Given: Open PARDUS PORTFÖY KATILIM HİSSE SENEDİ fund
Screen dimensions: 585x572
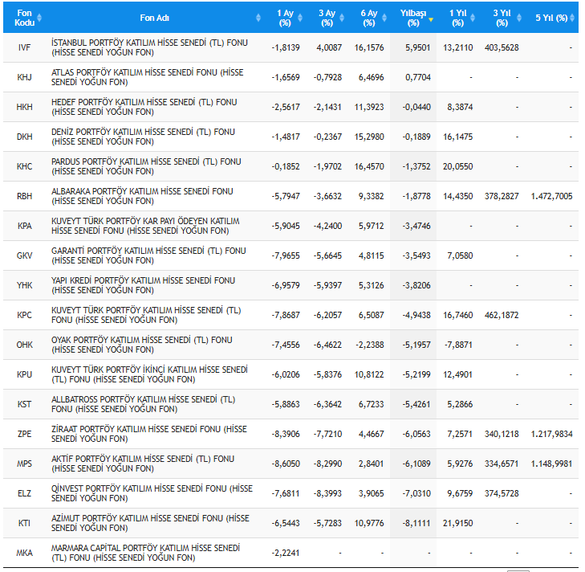Looking at the screenshot, I should pos(146,166).
